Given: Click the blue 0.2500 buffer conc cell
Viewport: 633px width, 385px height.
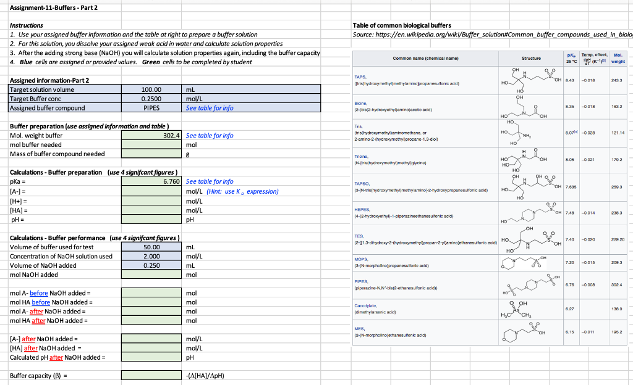Looking at the screenshot, I should pos(151,99).
